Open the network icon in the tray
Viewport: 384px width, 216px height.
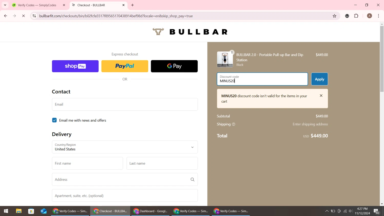pos(345,211)
